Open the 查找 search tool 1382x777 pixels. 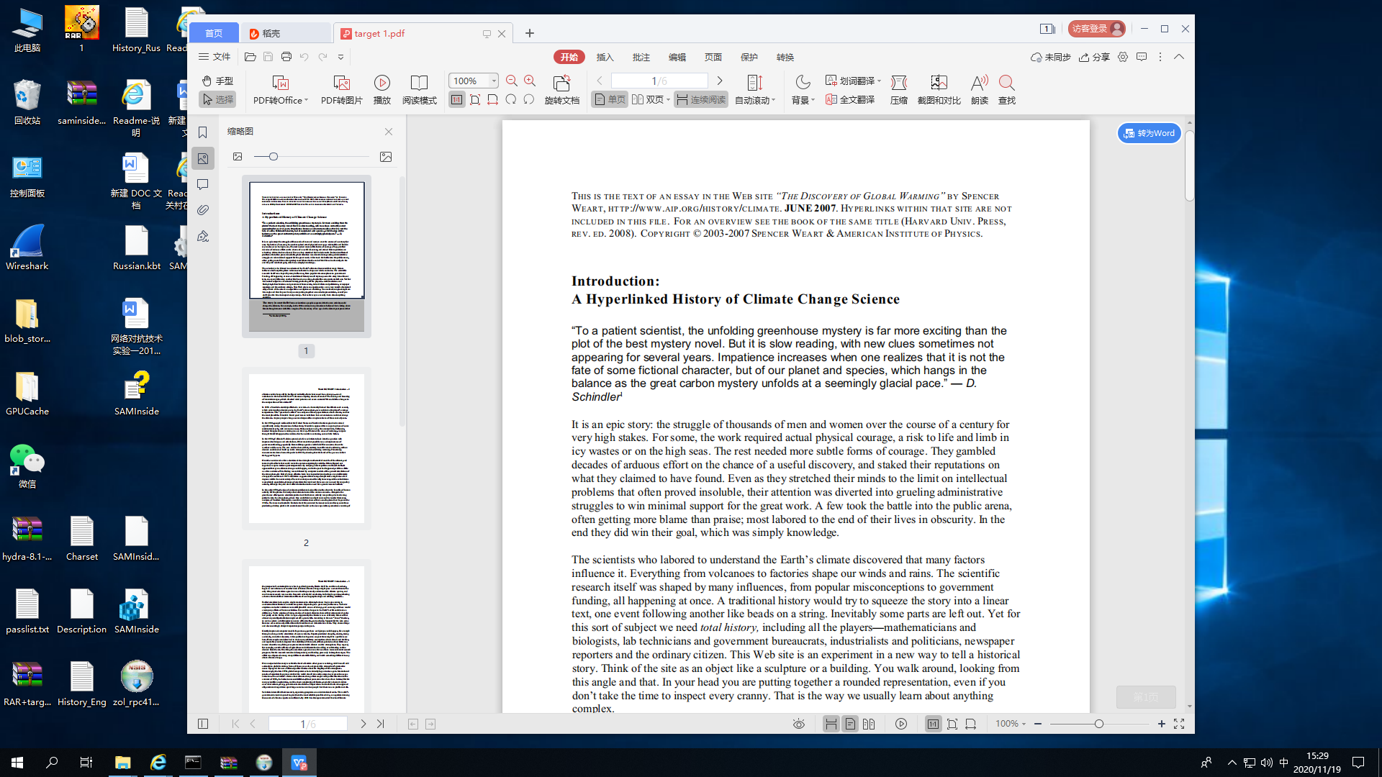(x=1006, y=83)
